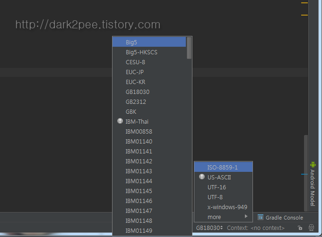Viewport: 322px width, 237px height.
Task: Choose UTF-16 encoding
Action: click(224, 187)
